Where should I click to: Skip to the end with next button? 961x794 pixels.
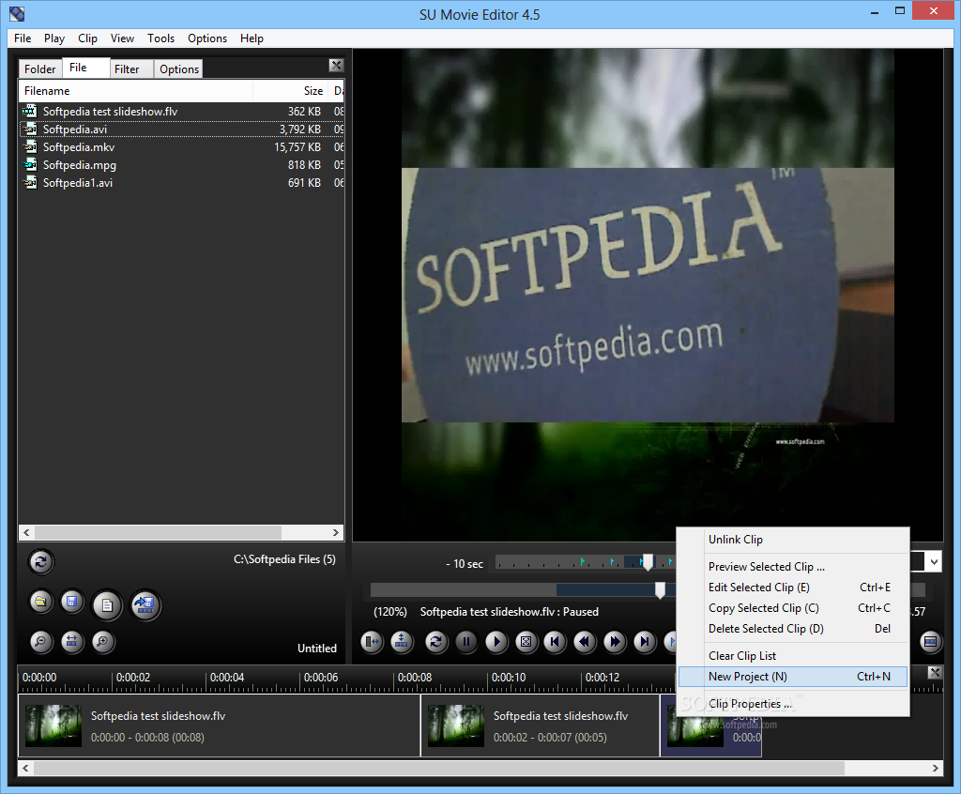coord(645,642)
